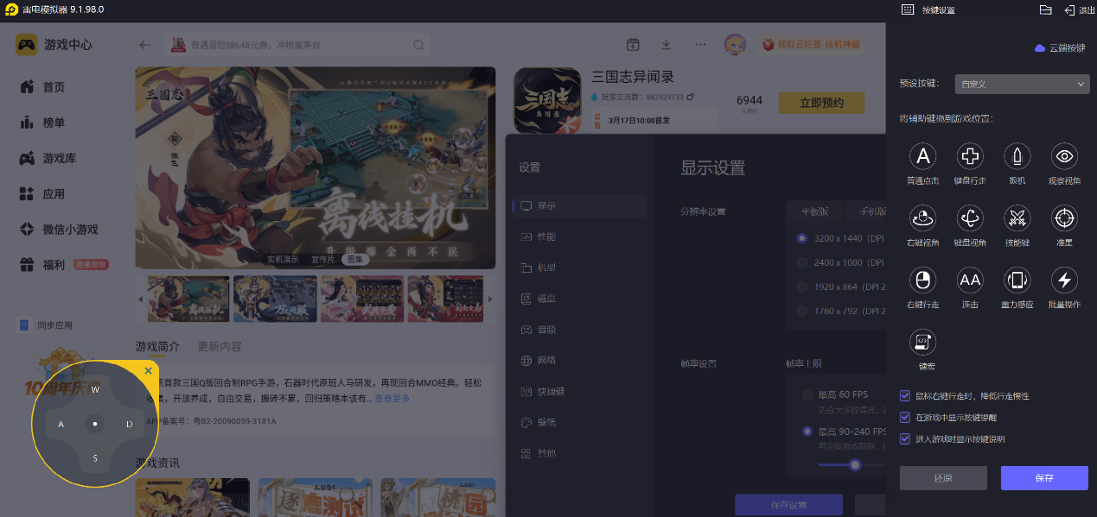Click 保存设置 in settings dialog
The width and height of the screenshot is (1097, 517).
(788, 505)
